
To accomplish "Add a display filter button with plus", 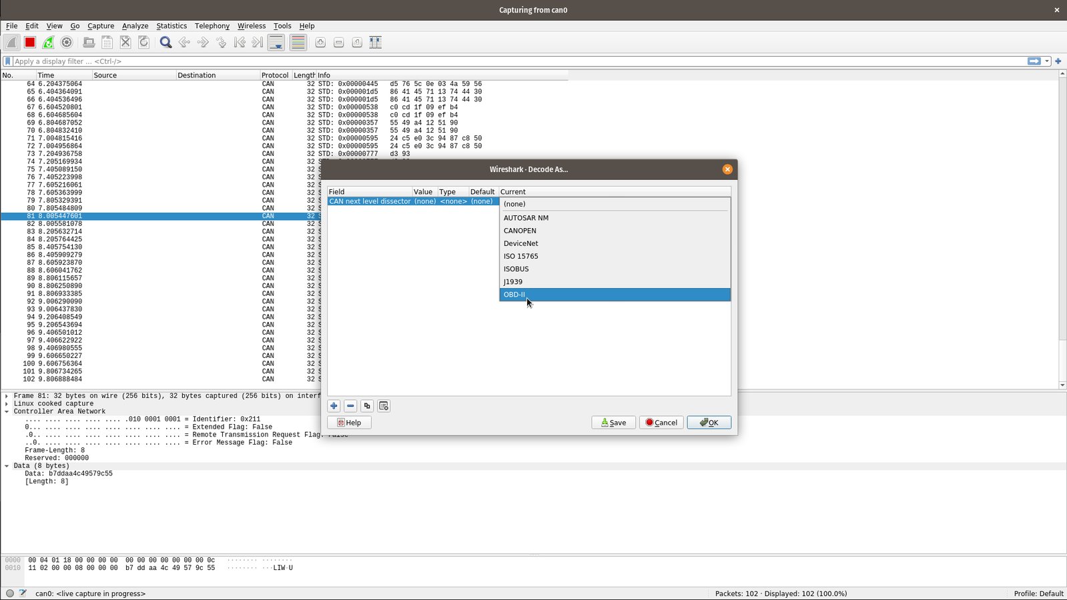I will 1058,61.
